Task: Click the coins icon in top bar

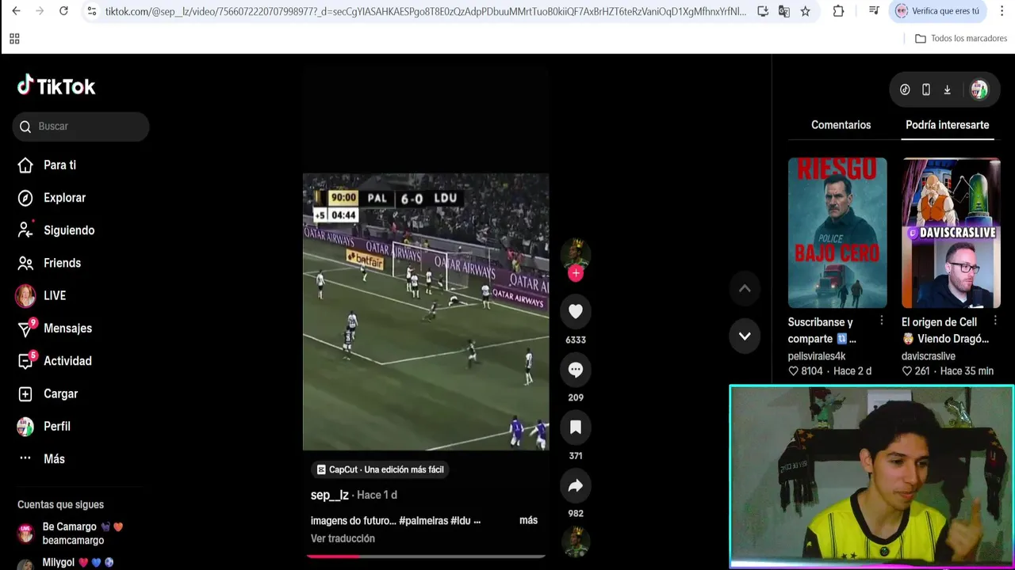Action: pyautogui.click(x=905, y=90)
